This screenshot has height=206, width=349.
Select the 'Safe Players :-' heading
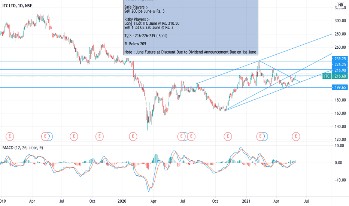pos(136,7)
